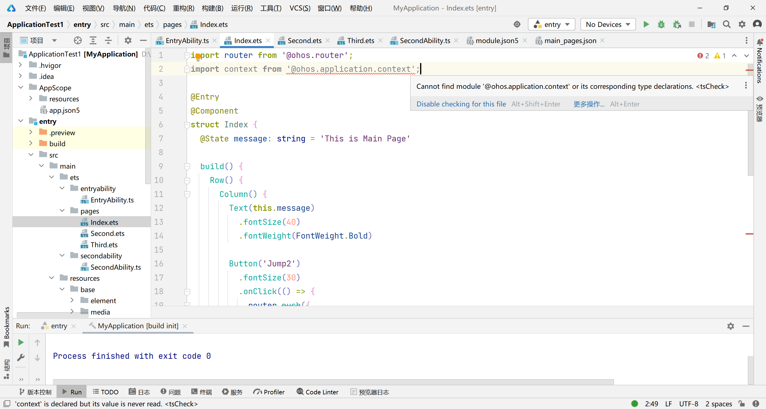Switch to the module.json5 tab

496,40
